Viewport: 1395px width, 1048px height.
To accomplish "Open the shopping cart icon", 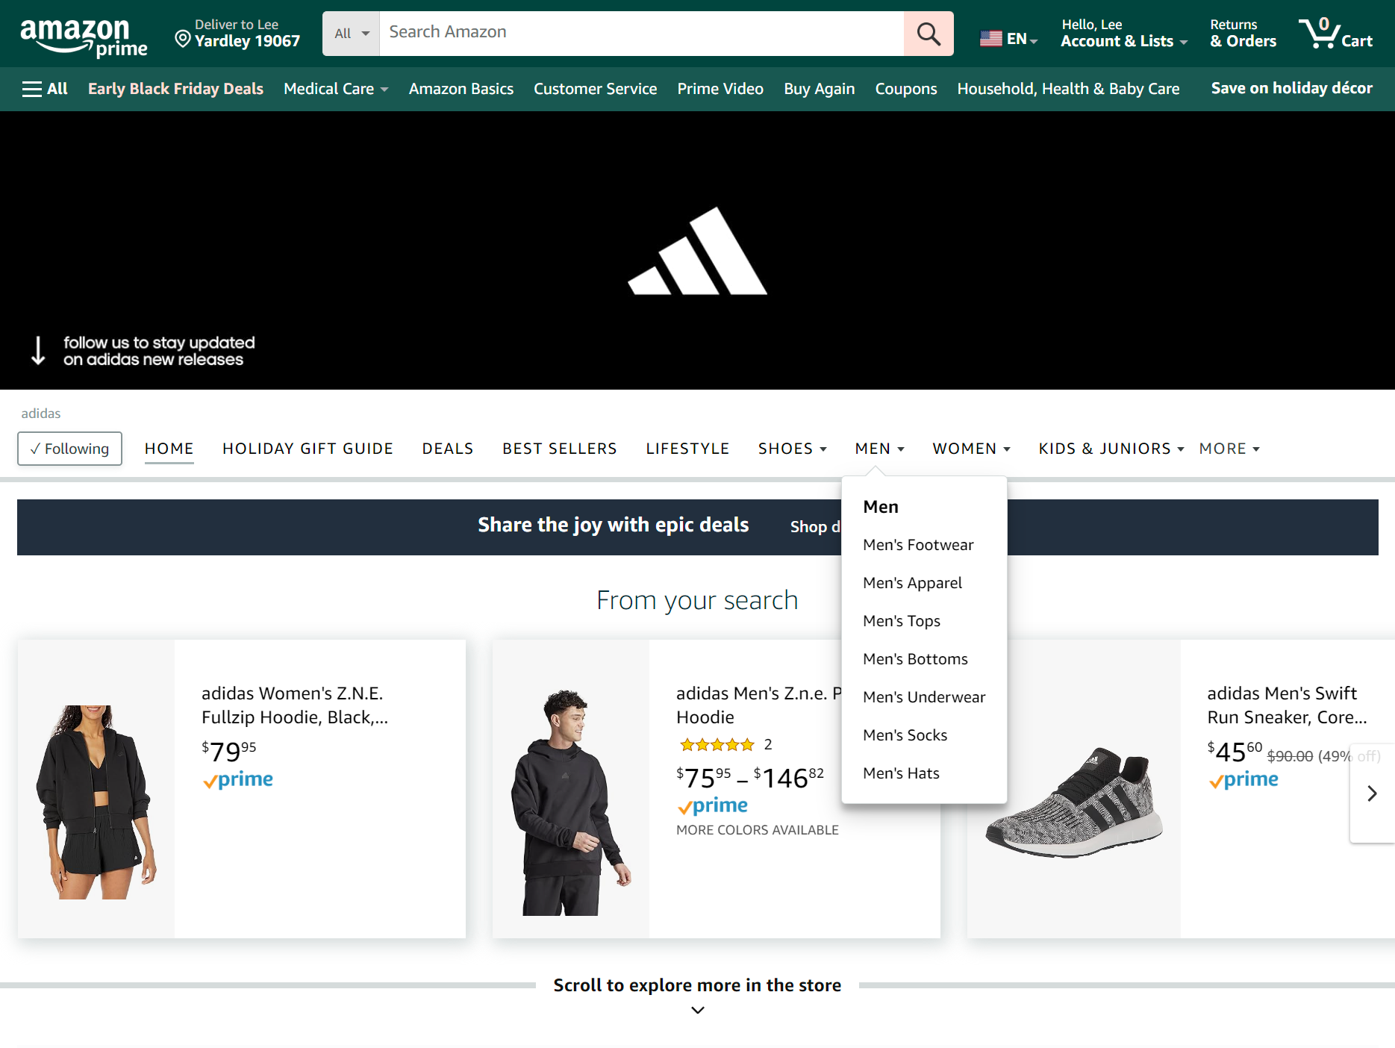I will point(1335,34).
